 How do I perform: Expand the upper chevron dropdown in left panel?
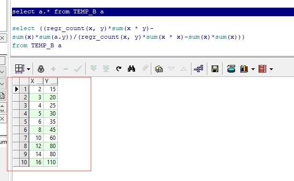click(2, 72)
